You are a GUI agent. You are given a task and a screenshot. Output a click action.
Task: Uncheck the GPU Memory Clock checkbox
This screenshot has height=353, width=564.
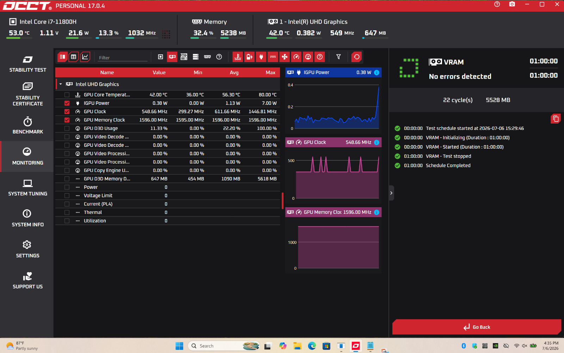click(67, 120)
